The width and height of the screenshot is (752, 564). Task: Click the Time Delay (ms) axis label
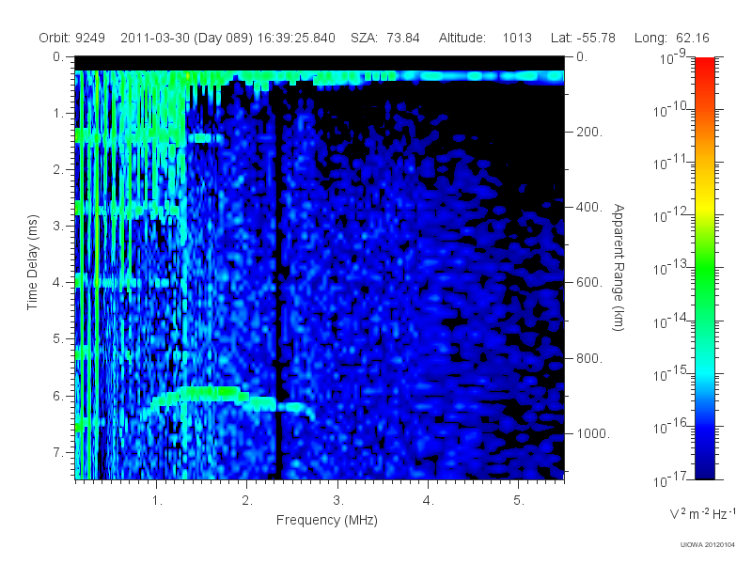pyautogui.click(x=32, y=262)
